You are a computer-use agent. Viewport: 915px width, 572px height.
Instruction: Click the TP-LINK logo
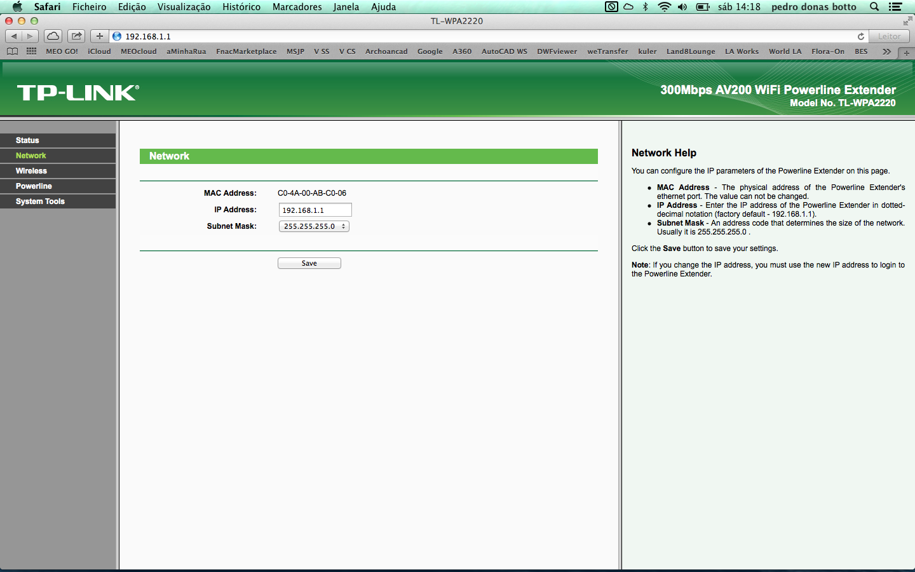(x=78, y=93)
